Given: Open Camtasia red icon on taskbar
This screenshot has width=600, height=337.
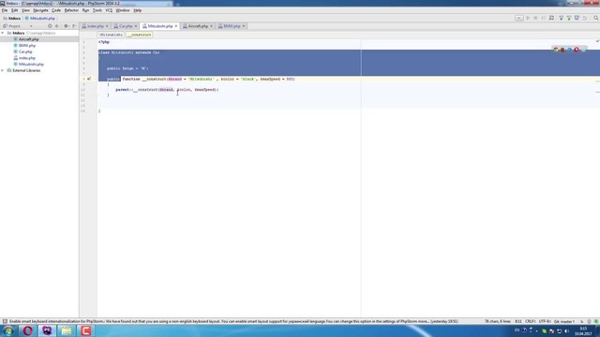Looking at the screenshot, I should point(85,330).
